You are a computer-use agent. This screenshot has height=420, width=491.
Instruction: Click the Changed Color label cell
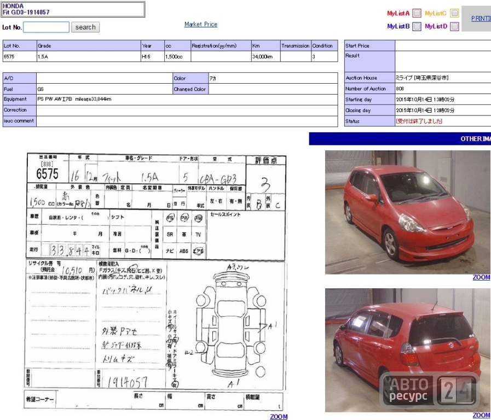[x=190, y=89]
